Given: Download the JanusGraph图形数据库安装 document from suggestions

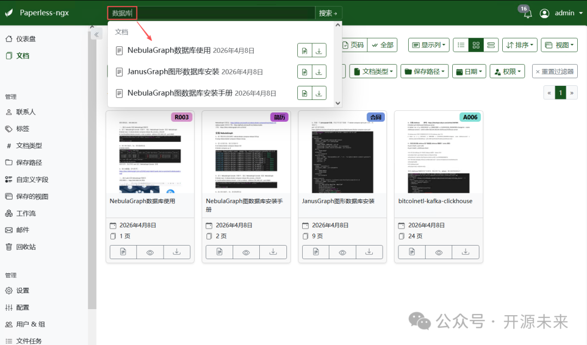Looking at the screenshot, I should point(320,71).
